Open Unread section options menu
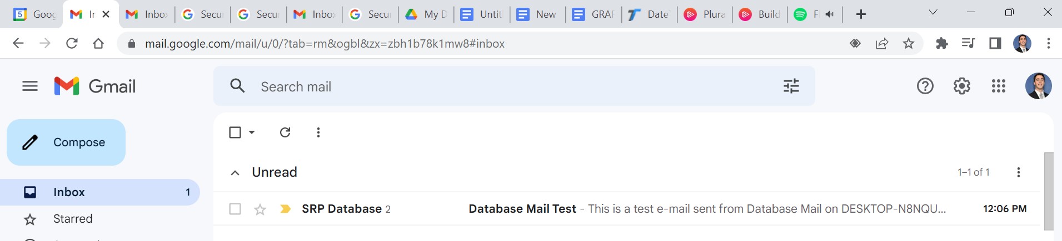The image size is (1062, 241). [1018, 172]
